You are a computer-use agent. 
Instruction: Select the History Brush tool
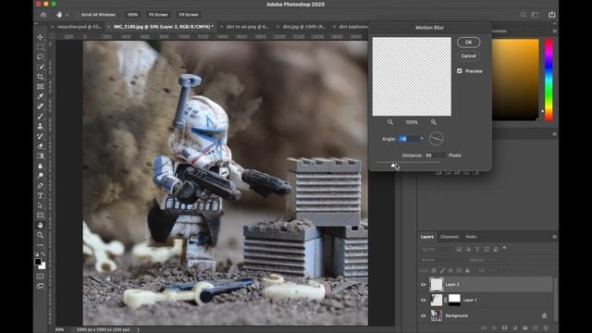click(x=40, y=136)
